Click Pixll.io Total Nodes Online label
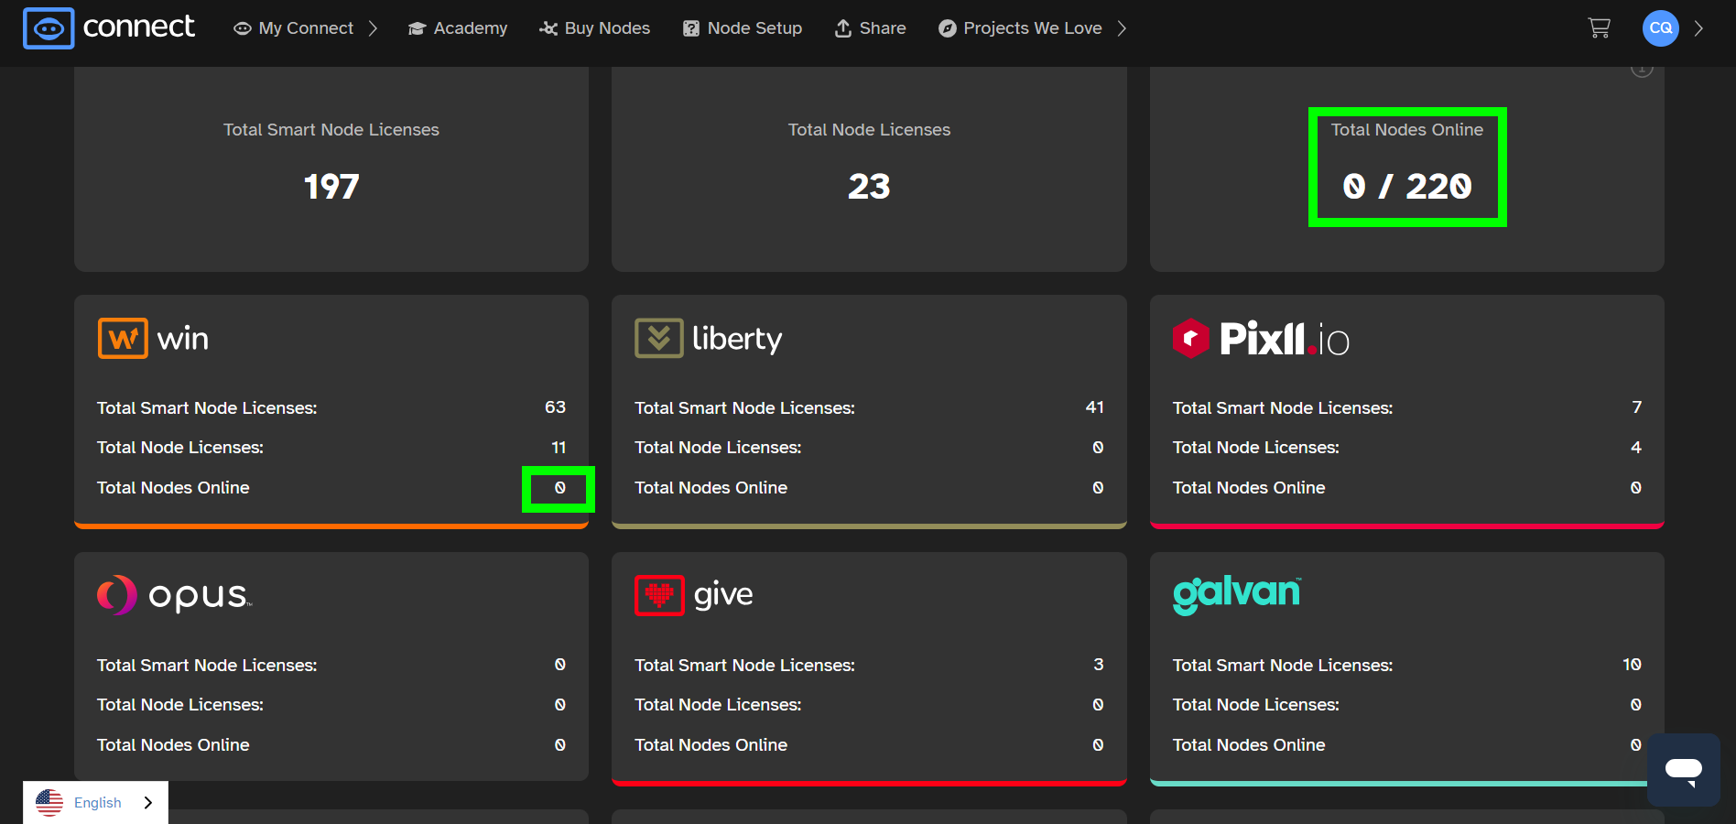 click(1249, 488)
